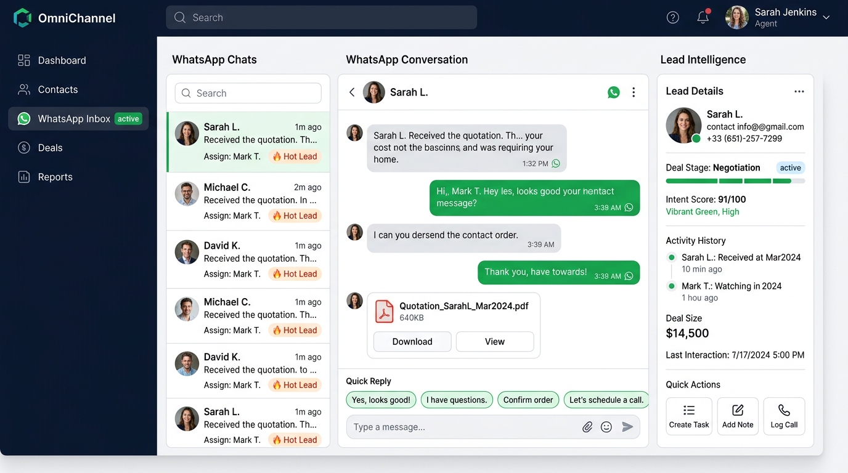Expand the Sarah Jenkins account dropdown arrow
The height and width of the screenshot is (473, 848).
(x=826, y=17)
